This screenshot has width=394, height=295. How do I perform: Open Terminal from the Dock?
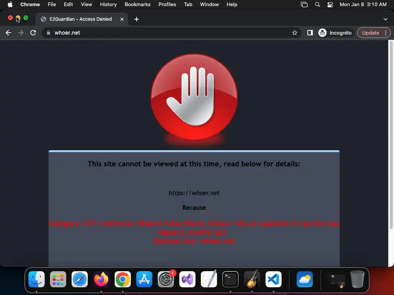click(230, 279)
